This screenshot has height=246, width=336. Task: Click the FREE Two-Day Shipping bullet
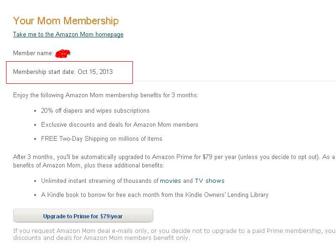point(102,139)
